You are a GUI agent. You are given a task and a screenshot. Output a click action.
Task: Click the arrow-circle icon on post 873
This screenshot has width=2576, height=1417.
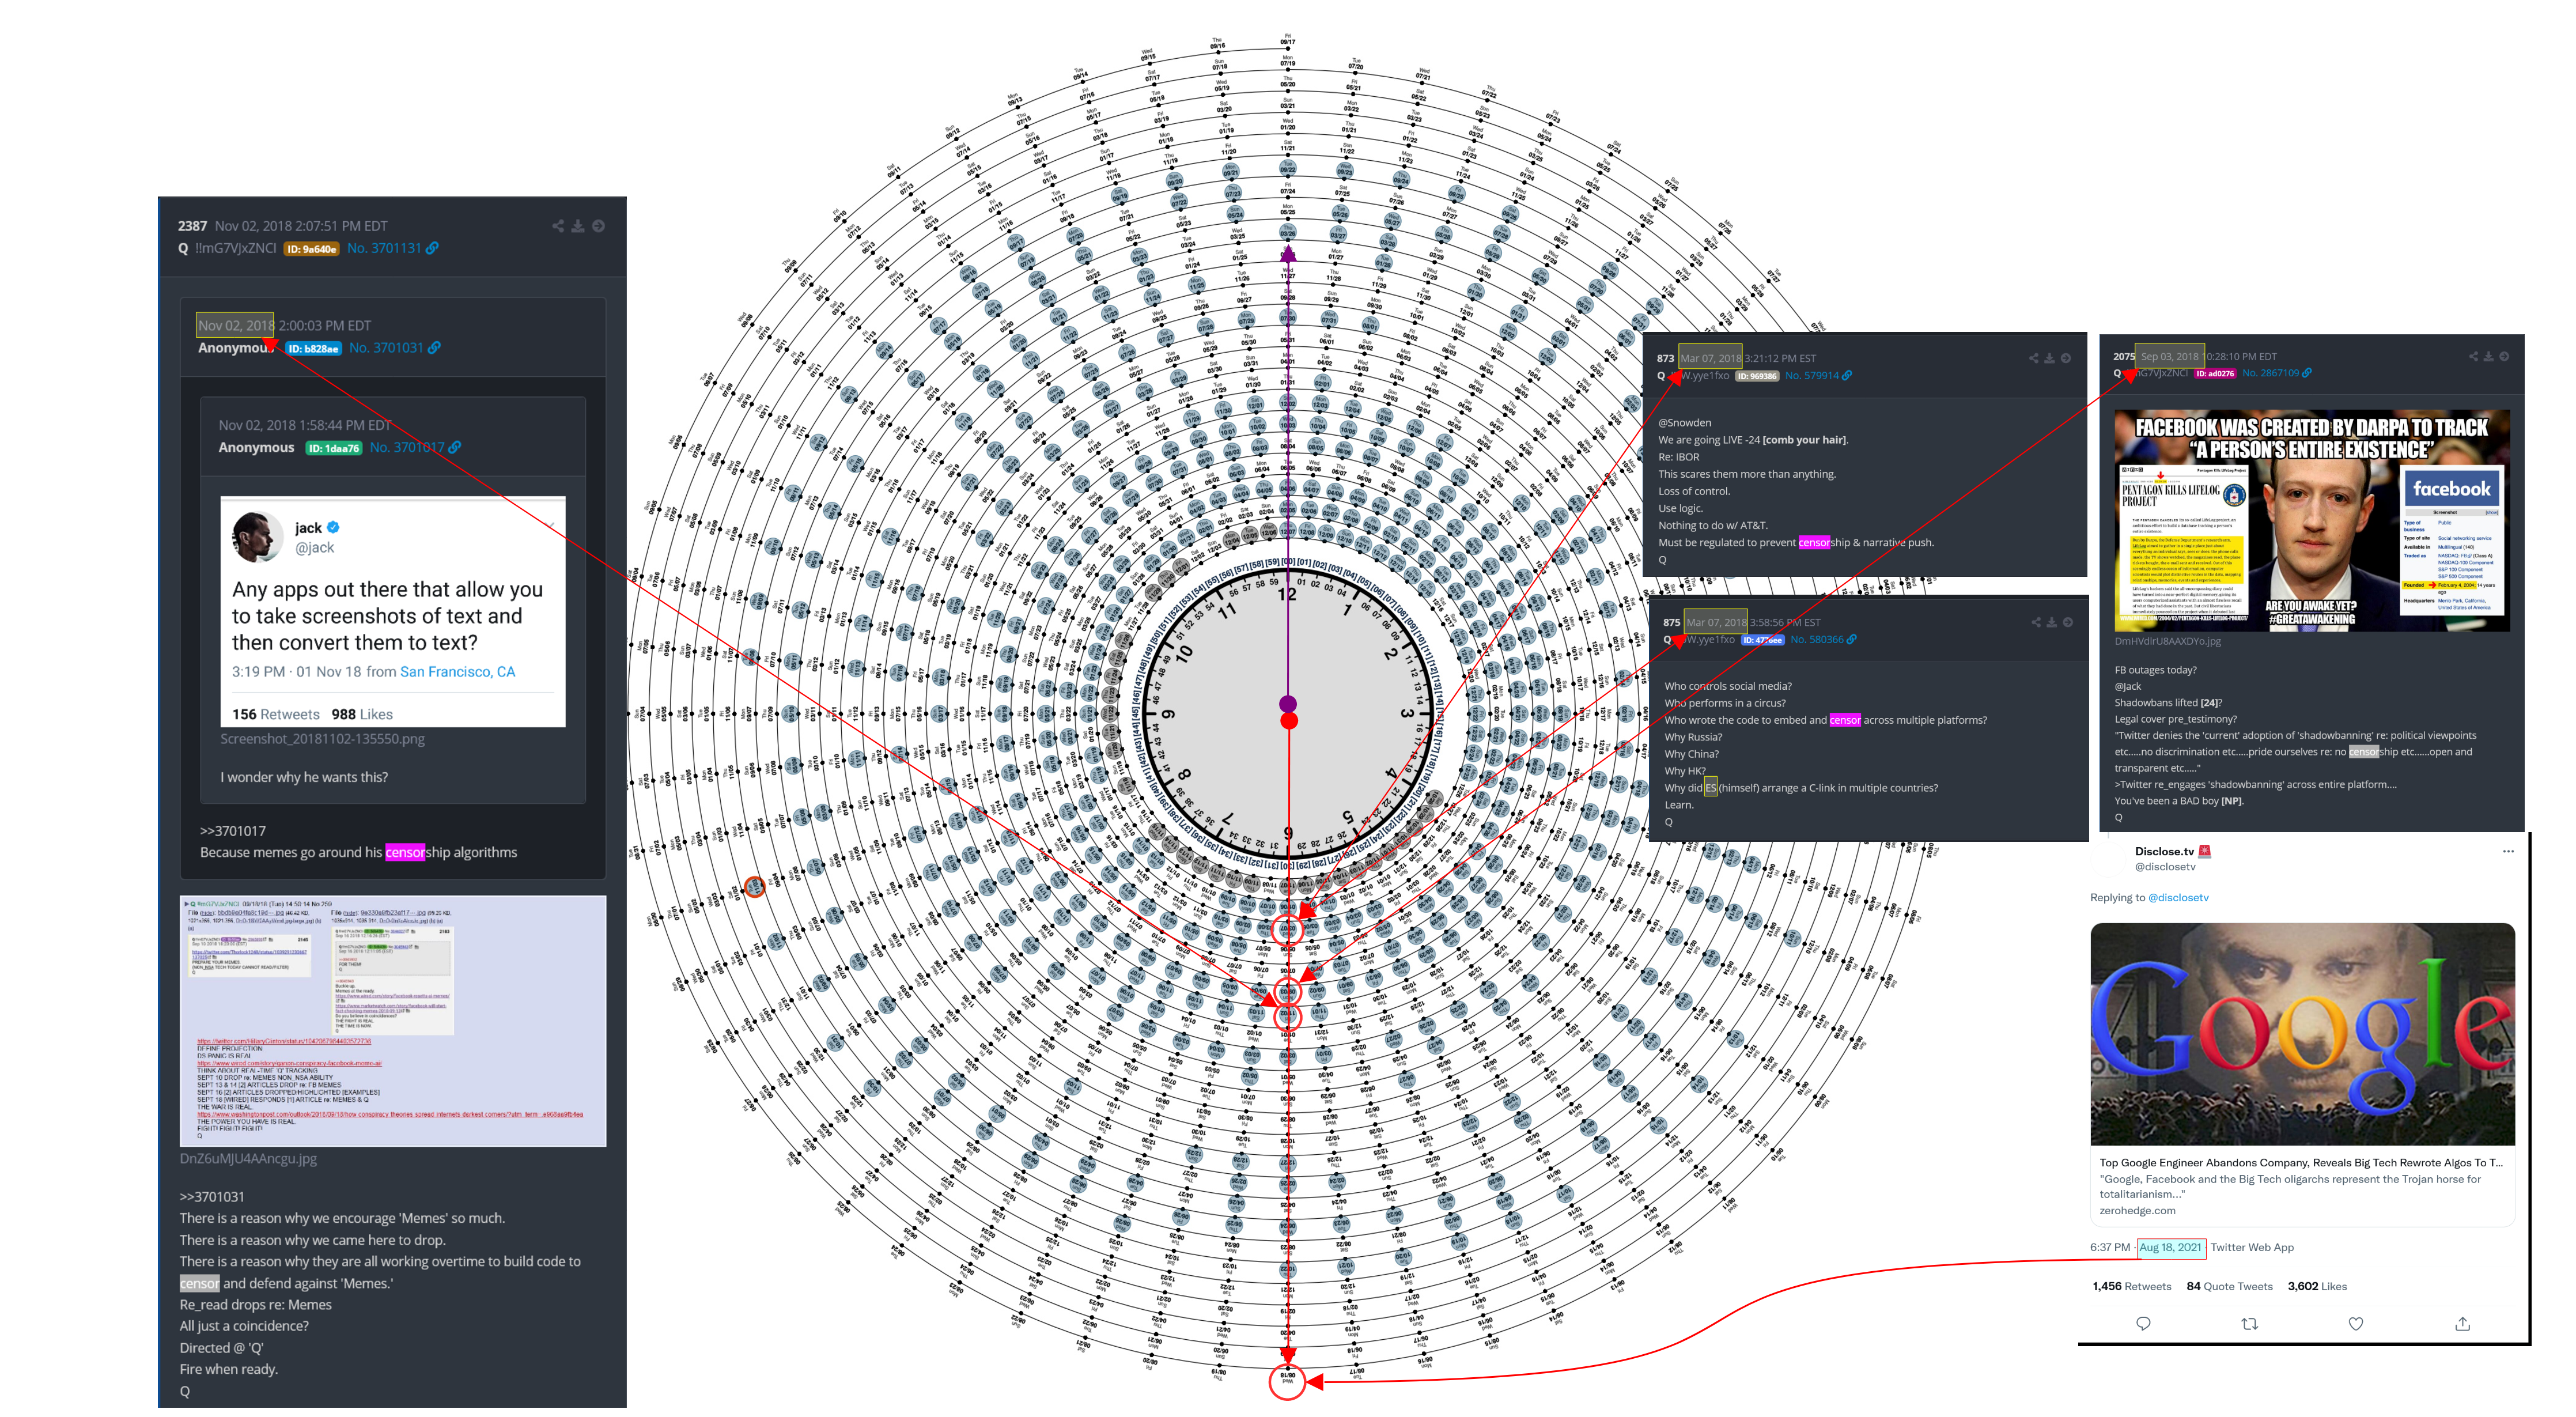click(2065, 358)
